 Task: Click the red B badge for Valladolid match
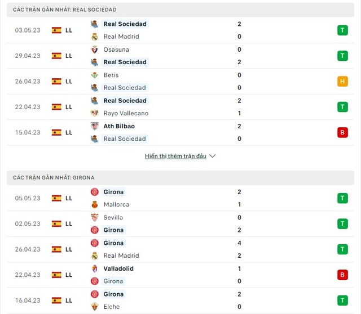pos(342,275)
